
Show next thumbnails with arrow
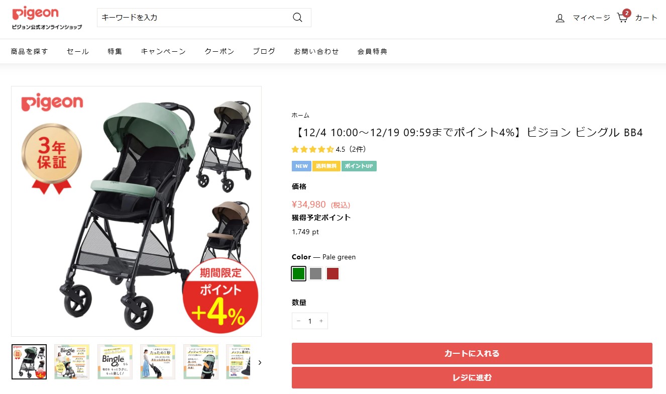click(260, 362)
